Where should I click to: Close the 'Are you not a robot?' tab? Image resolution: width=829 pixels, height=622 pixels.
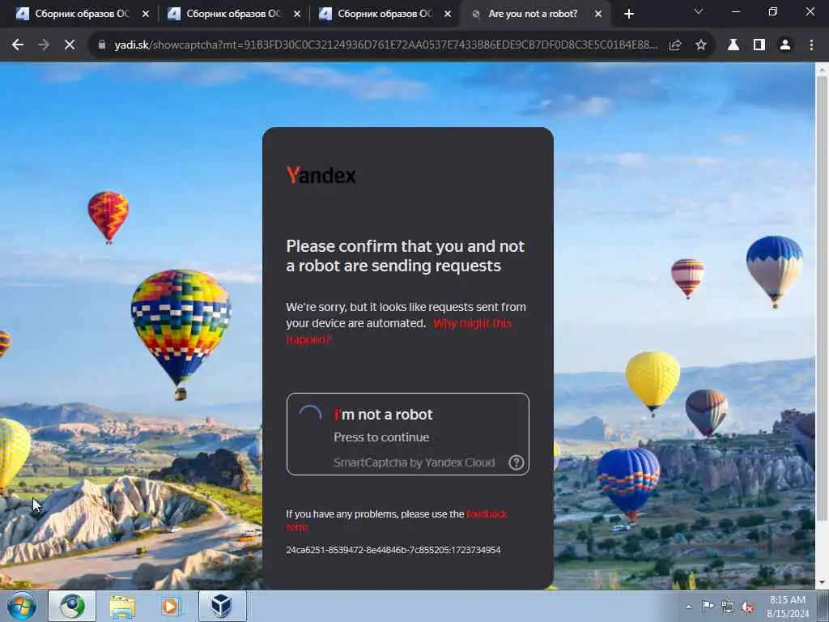pyautogui.click(x=598, y=14)
